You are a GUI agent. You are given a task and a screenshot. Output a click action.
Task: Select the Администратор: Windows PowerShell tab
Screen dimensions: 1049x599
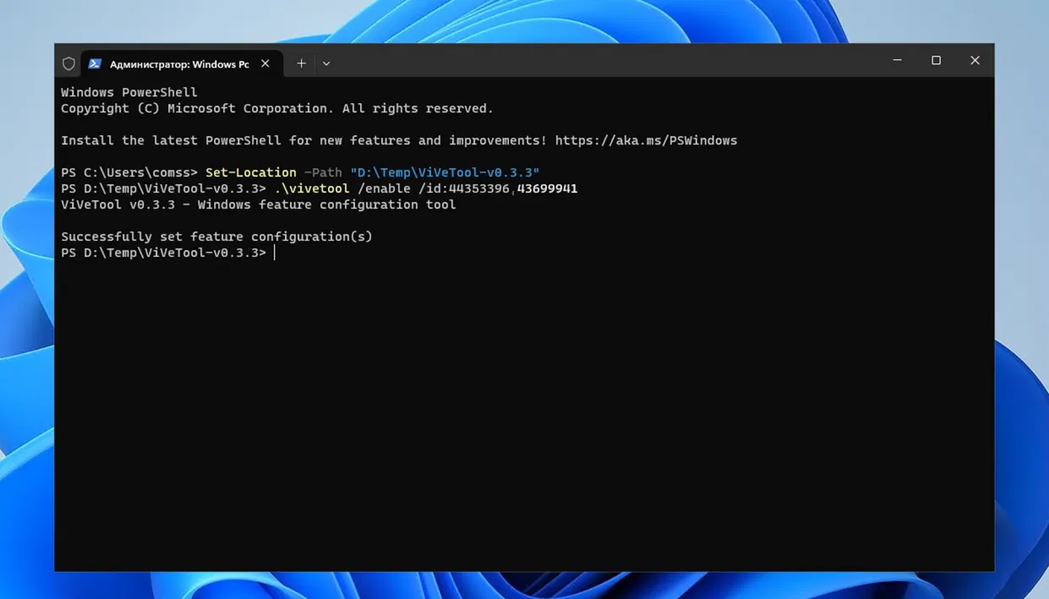pyautogui.click(x=182, y=63)
